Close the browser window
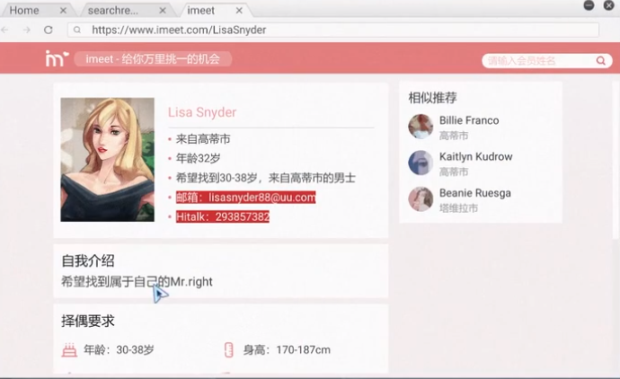This screenshot has height=379, width=620. [x=609, y=5]
